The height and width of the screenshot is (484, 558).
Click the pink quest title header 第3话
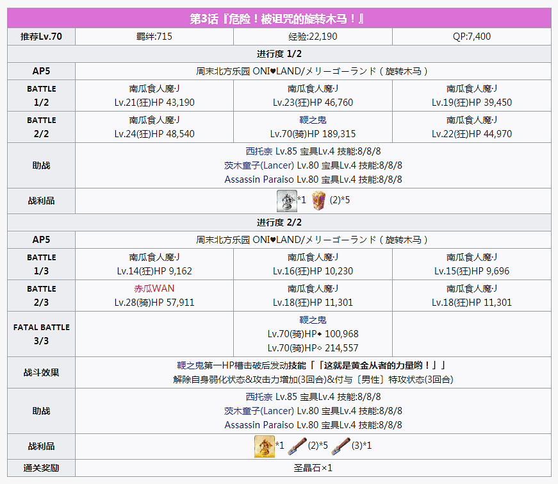click(x=279, y=19)
